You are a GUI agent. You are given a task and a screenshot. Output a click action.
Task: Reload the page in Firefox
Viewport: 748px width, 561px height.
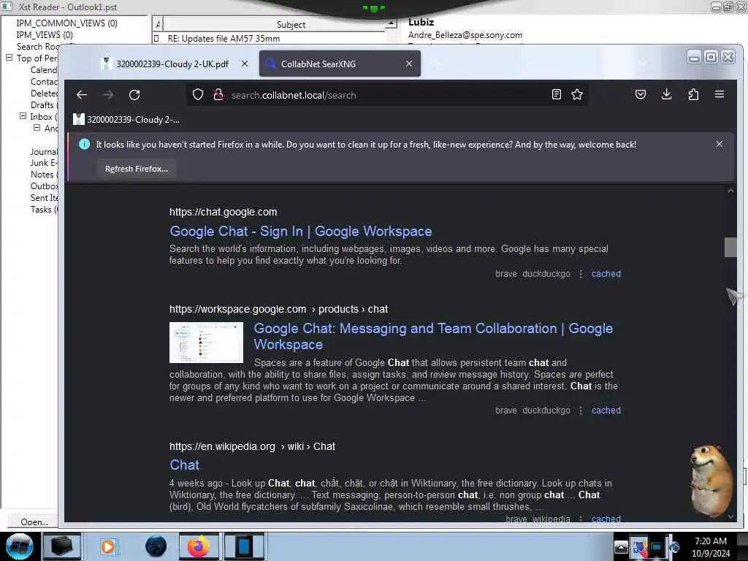[x=134, y=95]
